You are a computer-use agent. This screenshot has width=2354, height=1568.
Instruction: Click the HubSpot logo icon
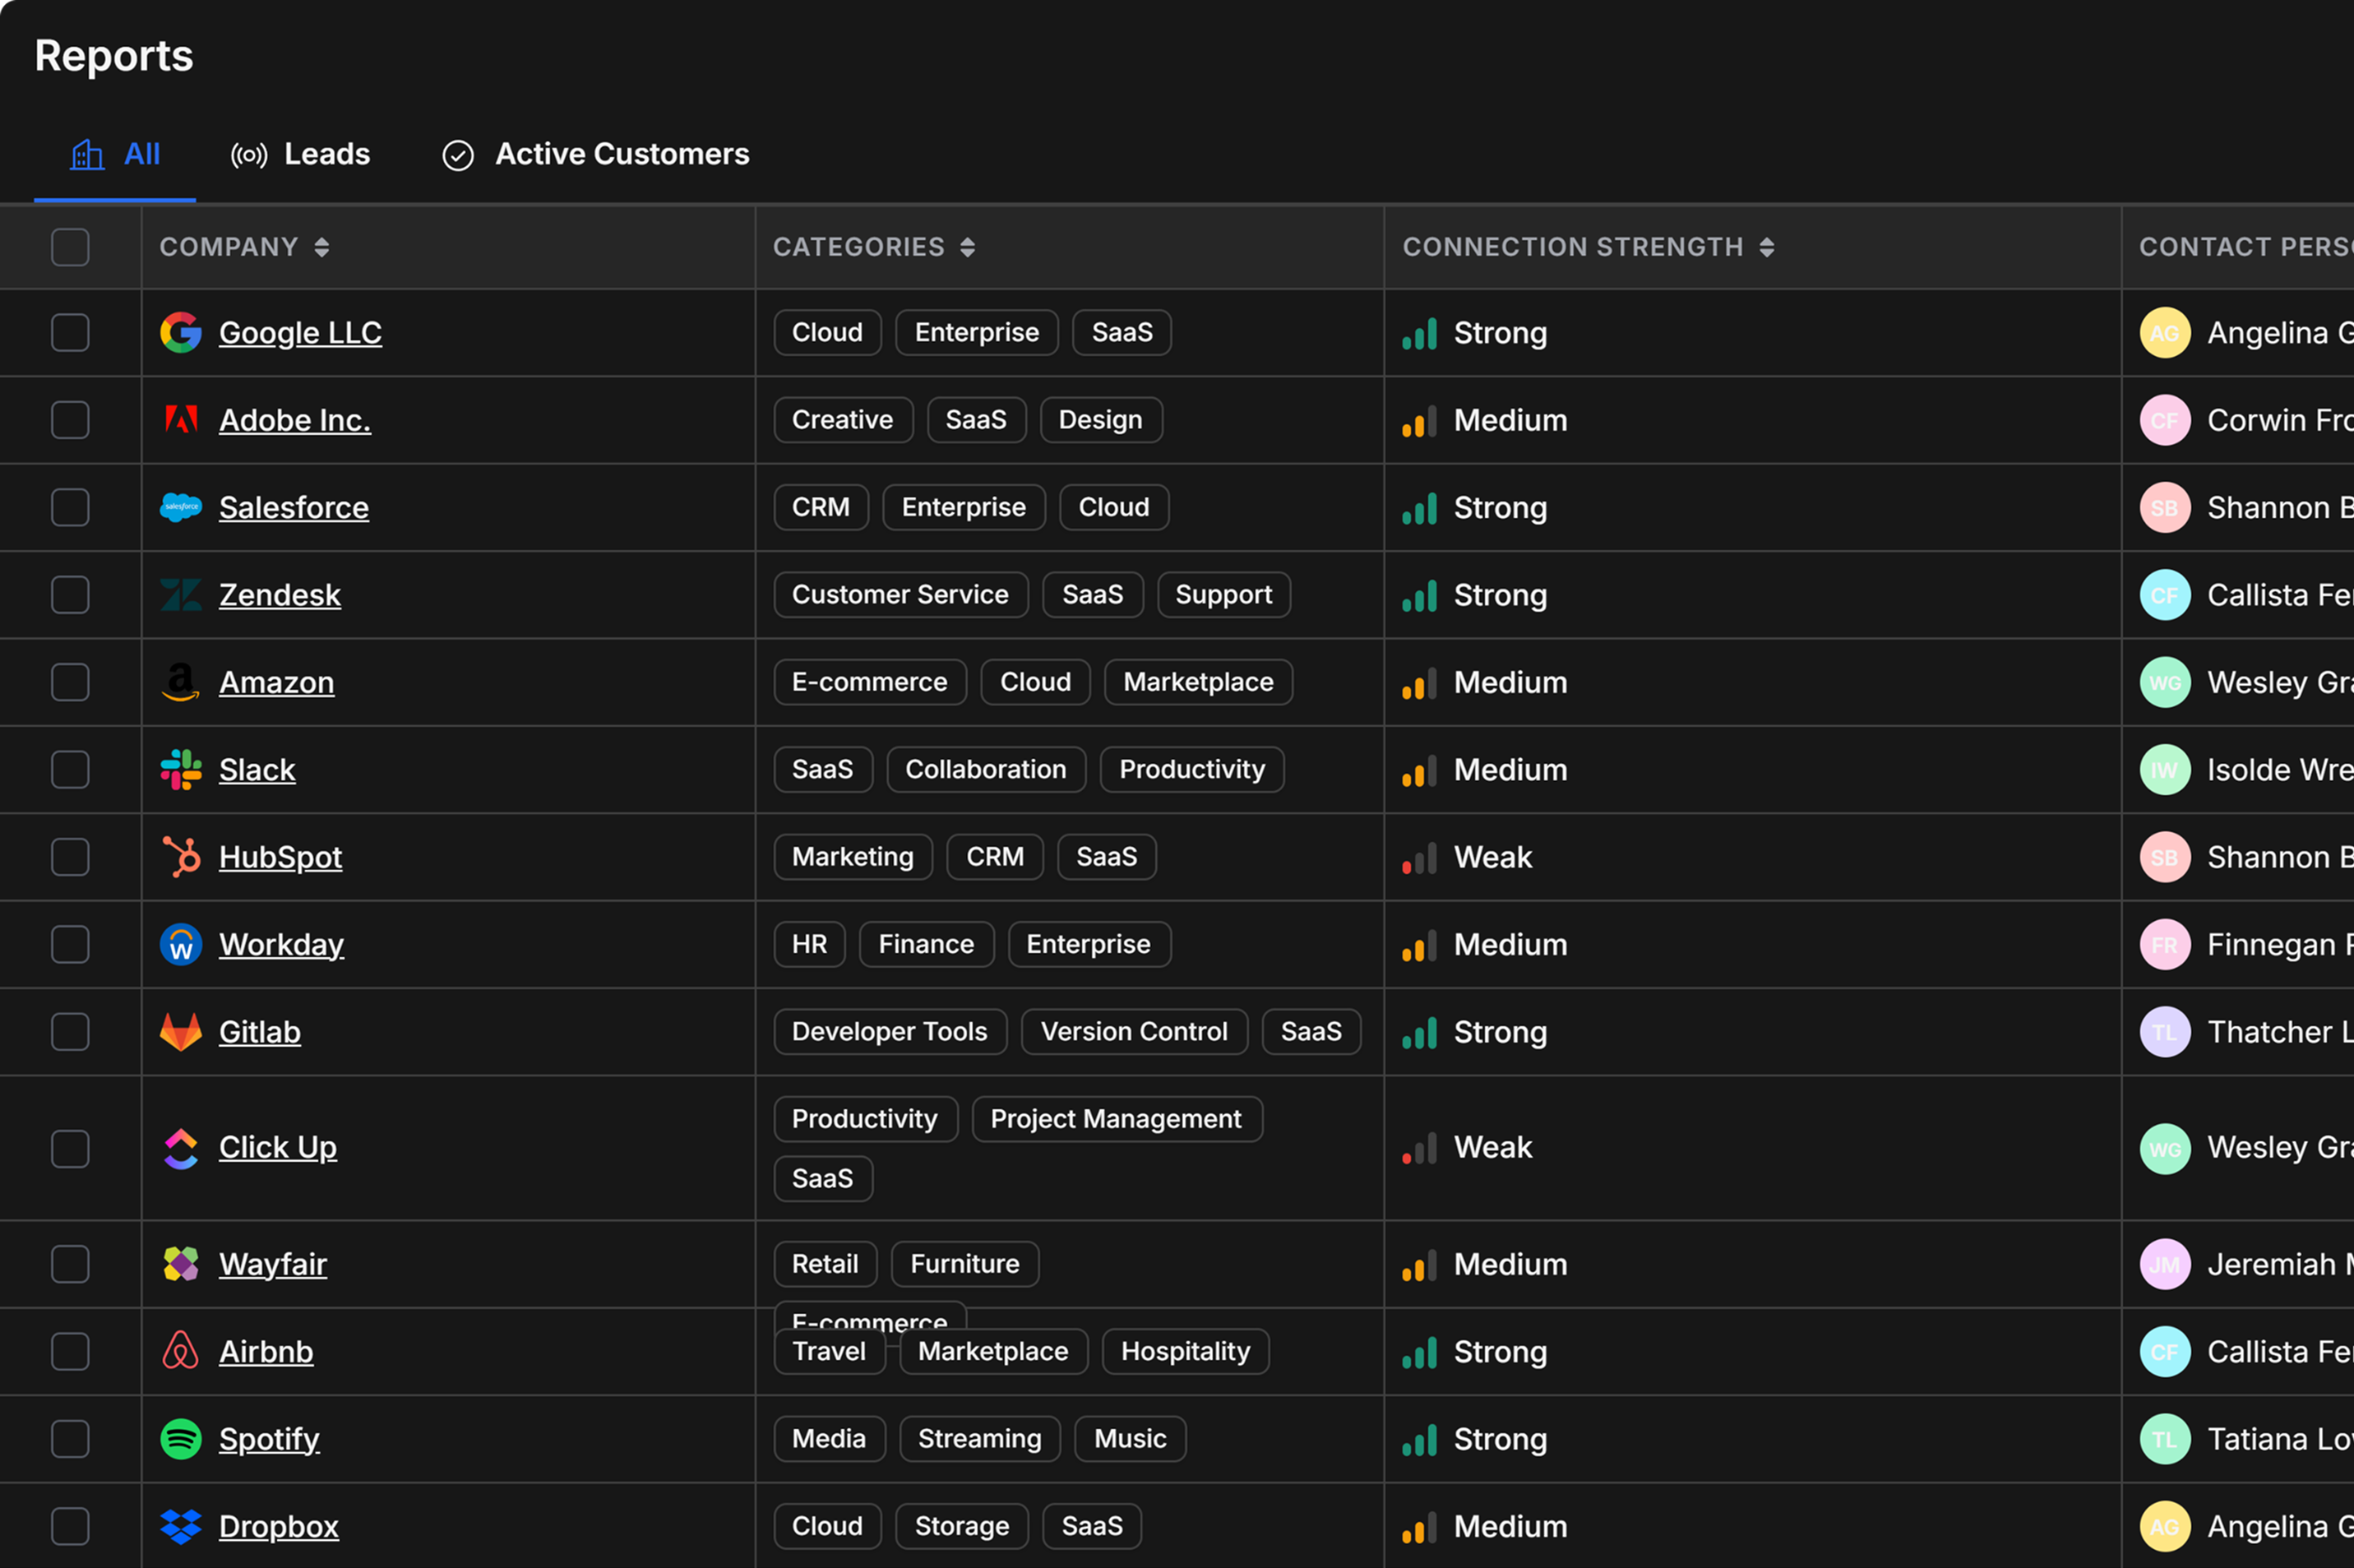point(181,857)
